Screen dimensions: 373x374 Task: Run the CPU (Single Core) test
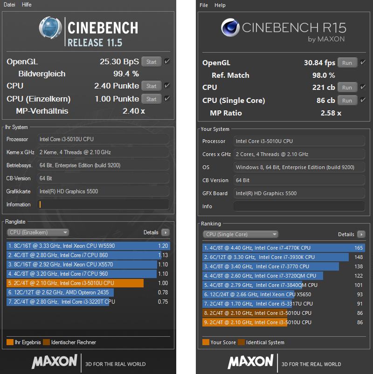(347, 101)
